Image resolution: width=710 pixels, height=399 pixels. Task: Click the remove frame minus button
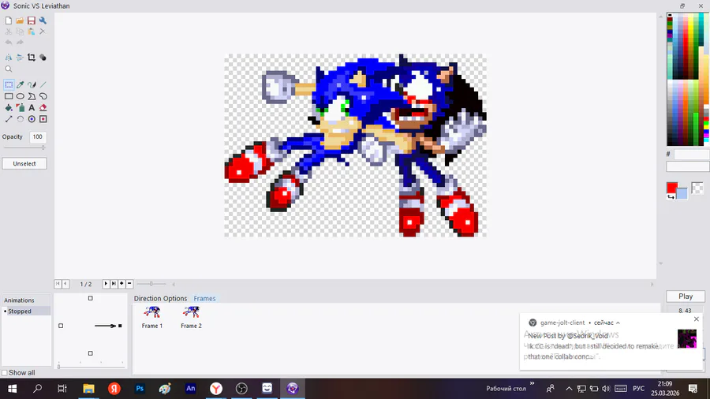point(129,284)
